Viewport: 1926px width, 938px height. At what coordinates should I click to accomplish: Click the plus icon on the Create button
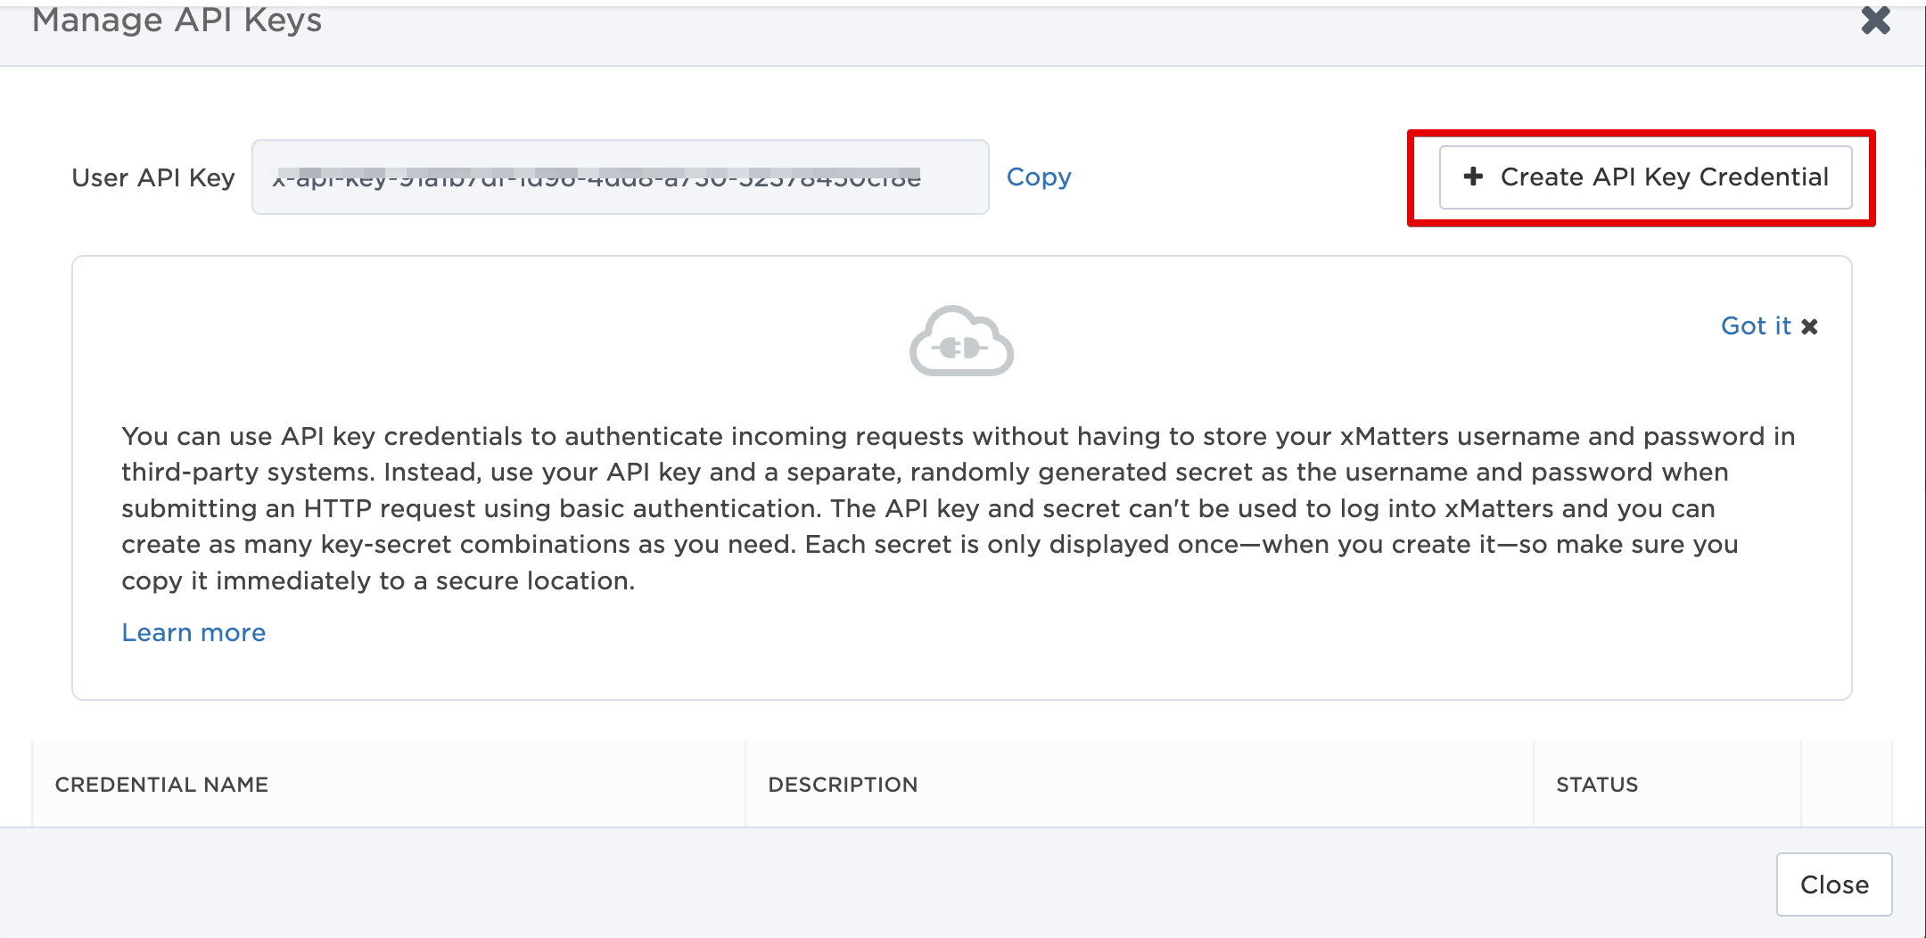[1473, 177]
